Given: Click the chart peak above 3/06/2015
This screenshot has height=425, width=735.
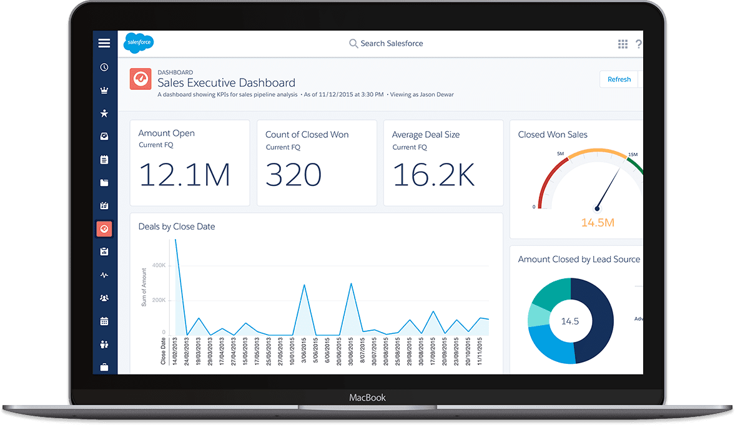Looking at the screenshot, I should pos(304,285).
